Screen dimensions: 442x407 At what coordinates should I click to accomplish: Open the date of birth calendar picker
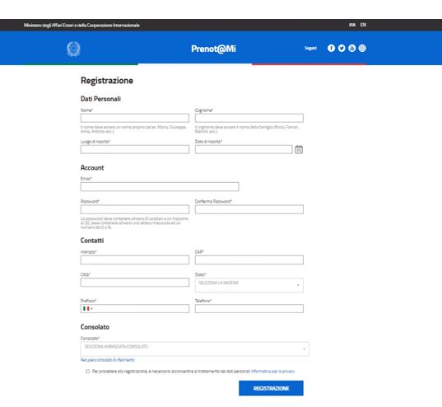(299, 149)
